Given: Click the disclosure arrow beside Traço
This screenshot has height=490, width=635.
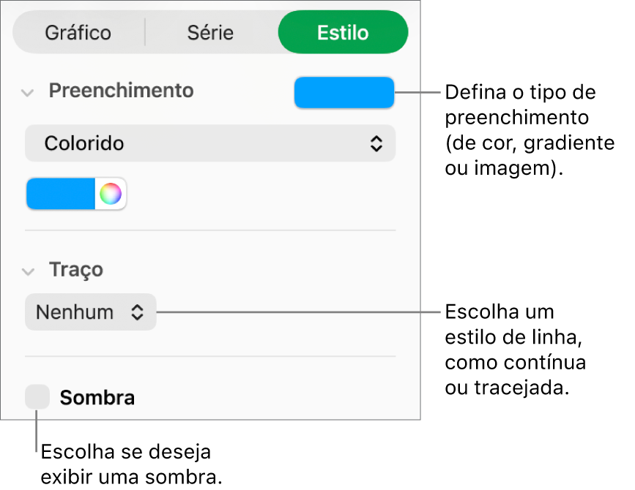Looking at the screenshot, I should pyautogui.click(x=27, y=270).
